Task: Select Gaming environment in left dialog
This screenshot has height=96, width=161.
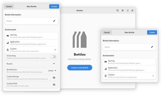Action: (31, 36)
